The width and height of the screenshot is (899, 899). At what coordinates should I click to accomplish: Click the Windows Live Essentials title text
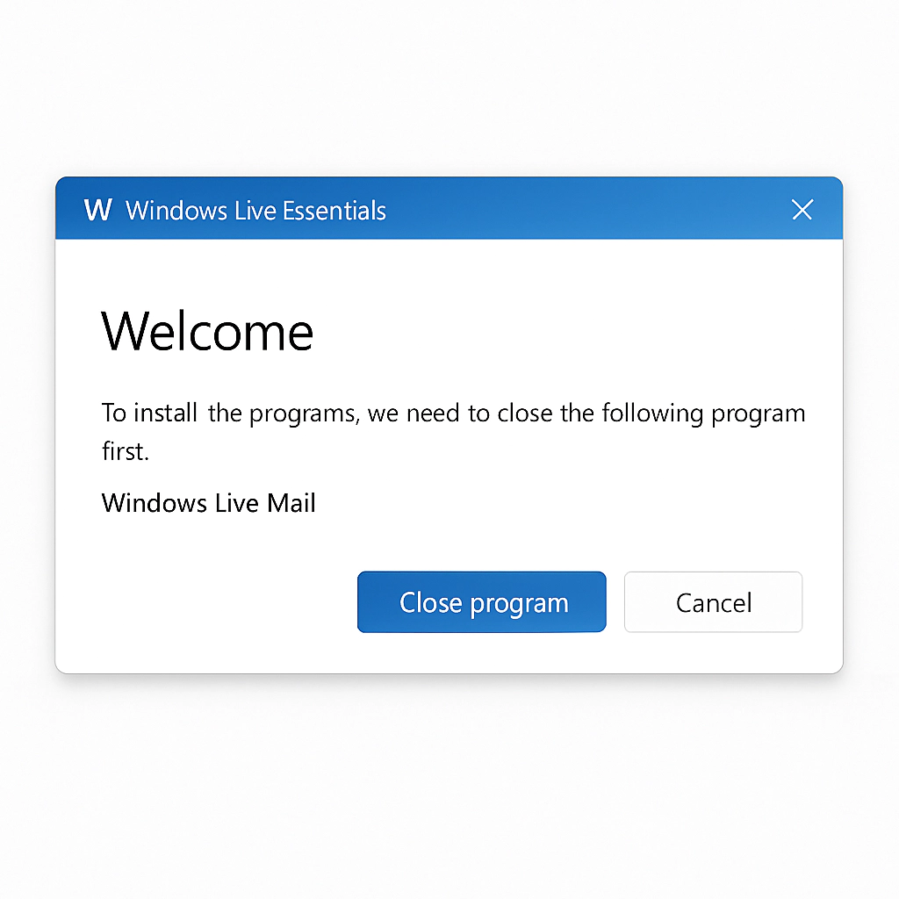pos(255,211)
